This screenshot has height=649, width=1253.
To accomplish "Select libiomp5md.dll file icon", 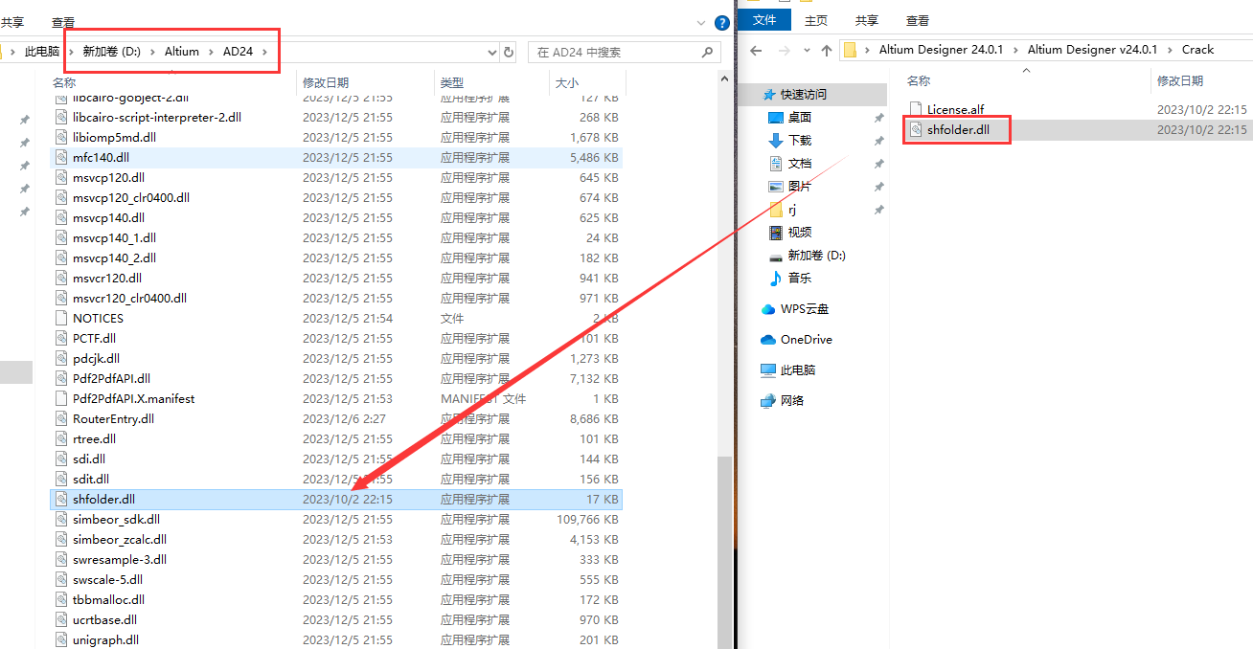I will (60, 137).
